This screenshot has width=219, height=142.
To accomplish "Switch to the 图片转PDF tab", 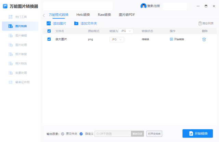I will pos(127,15).
